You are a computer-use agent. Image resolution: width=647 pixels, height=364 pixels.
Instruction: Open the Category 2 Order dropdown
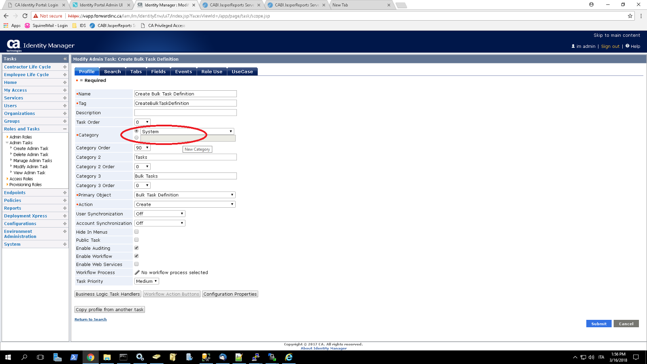(x=142, y=166)
